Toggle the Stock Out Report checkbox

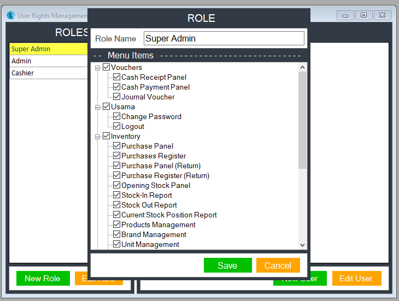coord(116,205)
